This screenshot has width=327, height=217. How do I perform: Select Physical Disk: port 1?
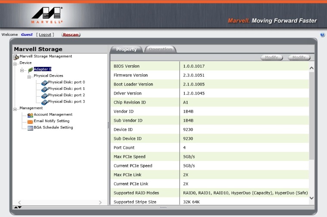[x=66, y=88]
